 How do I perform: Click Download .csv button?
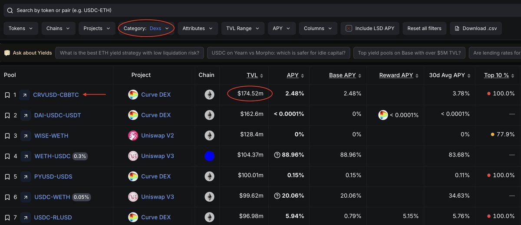pos(476,28)
